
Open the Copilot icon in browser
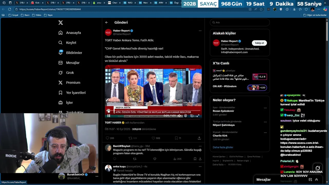tap(325, 9)
